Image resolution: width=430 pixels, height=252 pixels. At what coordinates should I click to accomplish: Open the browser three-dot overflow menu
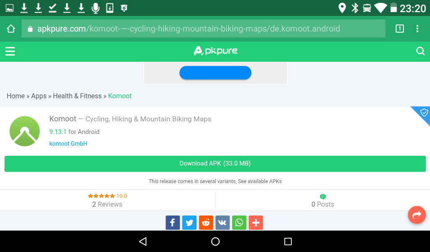[417, 29]
